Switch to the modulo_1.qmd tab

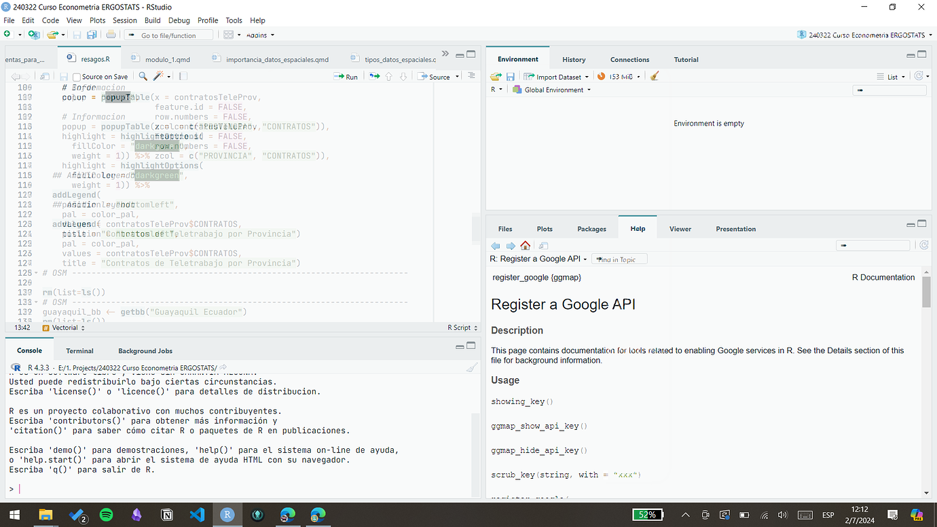pyautogui.click(x=168, y=59)
